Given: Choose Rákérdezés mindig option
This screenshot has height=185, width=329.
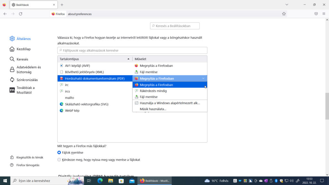Looking at the screenshot, I should [x=170, y=91].
